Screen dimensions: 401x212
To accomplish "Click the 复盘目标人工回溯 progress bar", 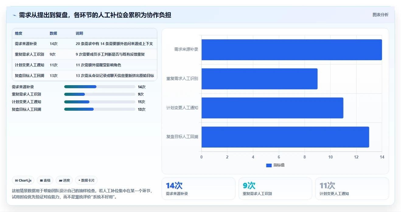I will (x=100, y=109).
